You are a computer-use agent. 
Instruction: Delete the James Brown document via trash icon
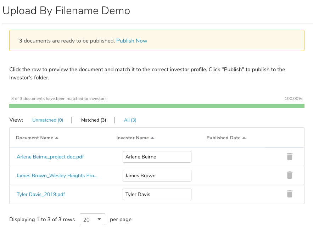click(290, 175)
